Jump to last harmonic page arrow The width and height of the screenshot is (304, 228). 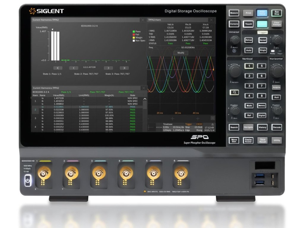coord(124,68)
